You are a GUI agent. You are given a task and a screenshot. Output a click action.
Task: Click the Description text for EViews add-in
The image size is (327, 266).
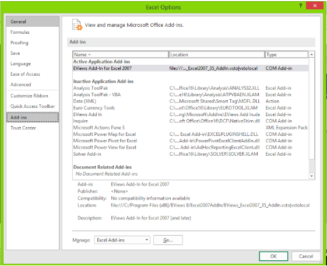(x=151, y=218)
